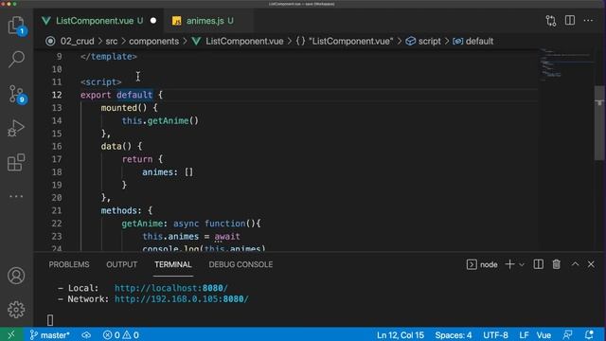Screen dimensions: 606x341
Task: Change indentation via Spaces: 4
Action: (x=454, y=334)
